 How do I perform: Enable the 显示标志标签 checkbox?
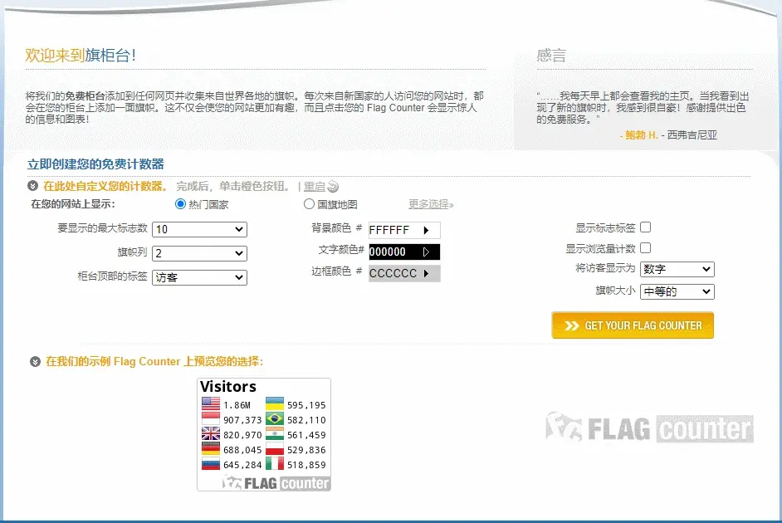tap(645, 227)
